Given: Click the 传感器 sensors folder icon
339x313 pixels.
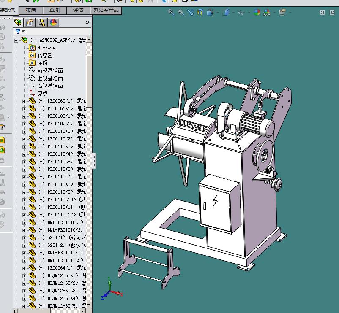Looking at the screenshot, I should coord(32,55).
